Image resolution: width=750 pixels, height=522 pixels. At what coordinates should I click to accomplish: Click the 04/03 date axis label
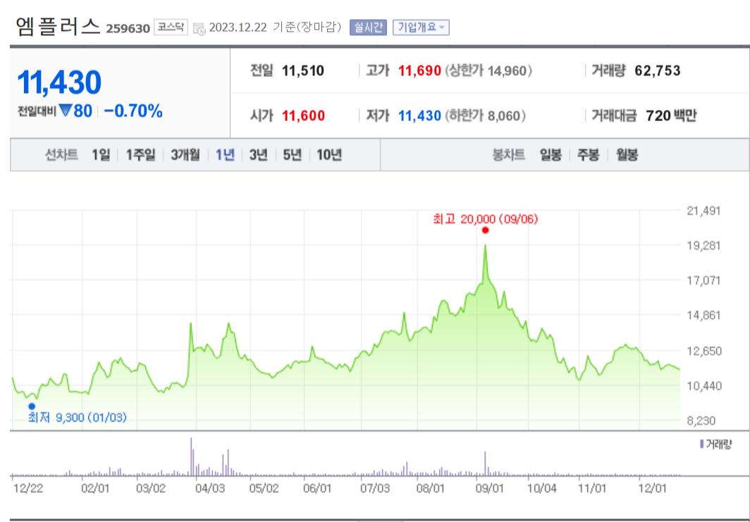pyautogui.click(x=211, y=489)
